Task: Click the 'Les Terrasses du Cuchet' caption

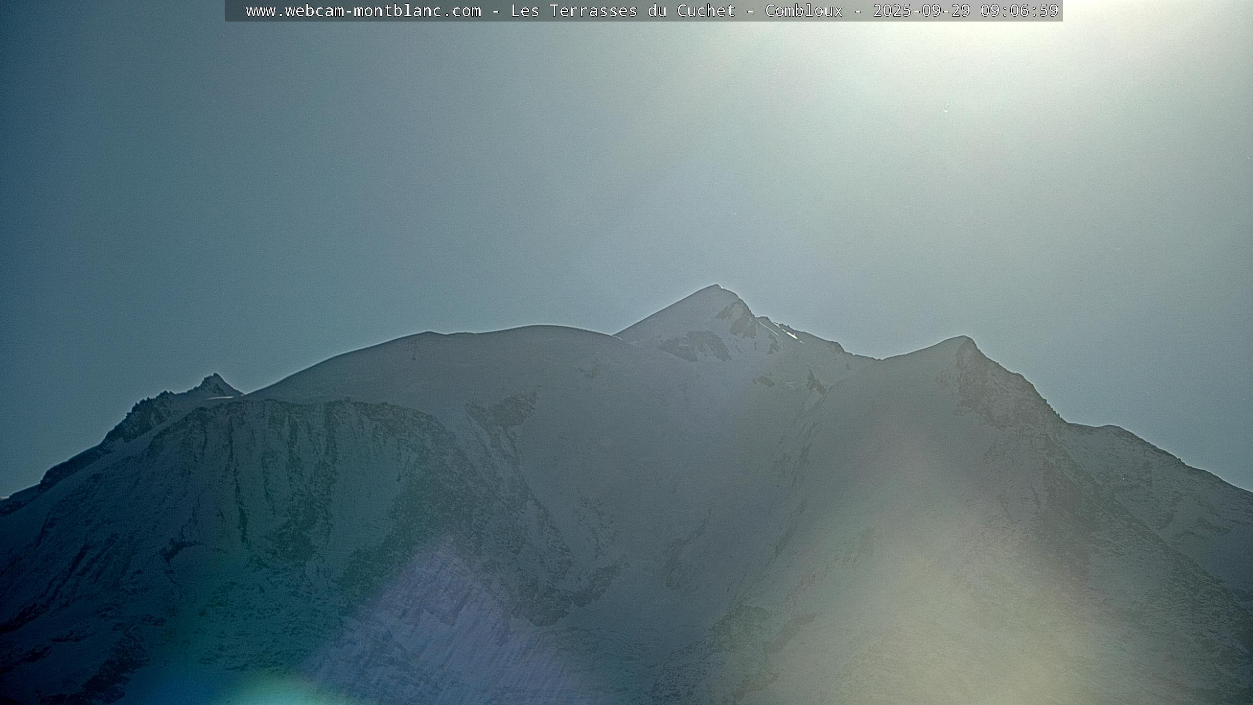Action: 623,11
